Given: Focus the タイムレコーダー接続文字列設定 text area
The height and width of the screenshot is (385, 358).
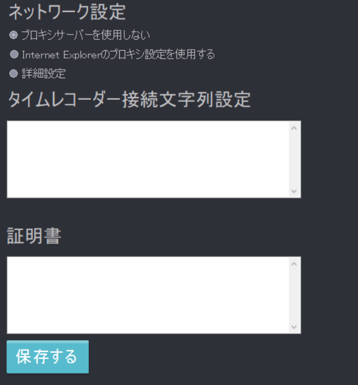Looking at the screenshot, I should (148, 159).
